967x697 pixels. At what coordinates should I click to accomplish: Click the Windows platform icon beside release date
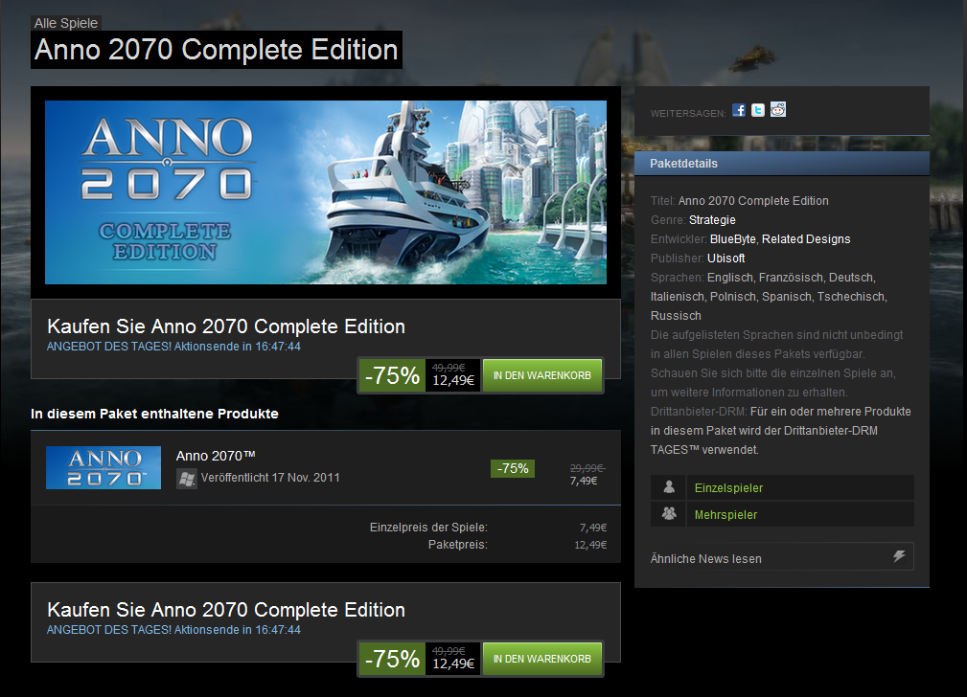[x=187, y=478]
